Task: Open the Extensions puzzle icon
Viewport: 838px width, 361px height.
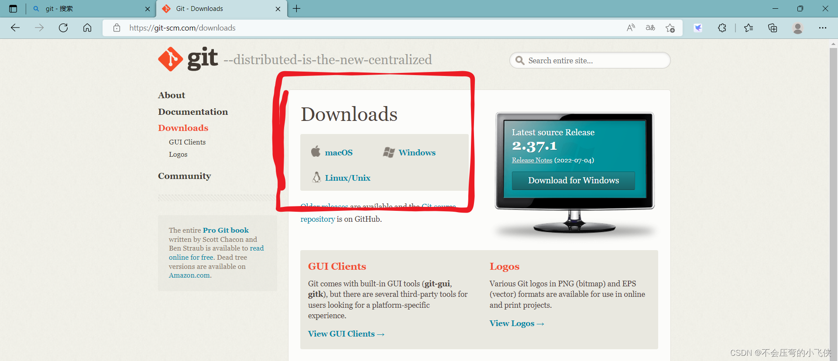Action: (722, 28)
